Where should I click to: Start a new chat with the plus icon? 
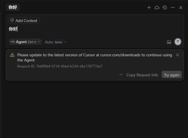tap(149, 8)
